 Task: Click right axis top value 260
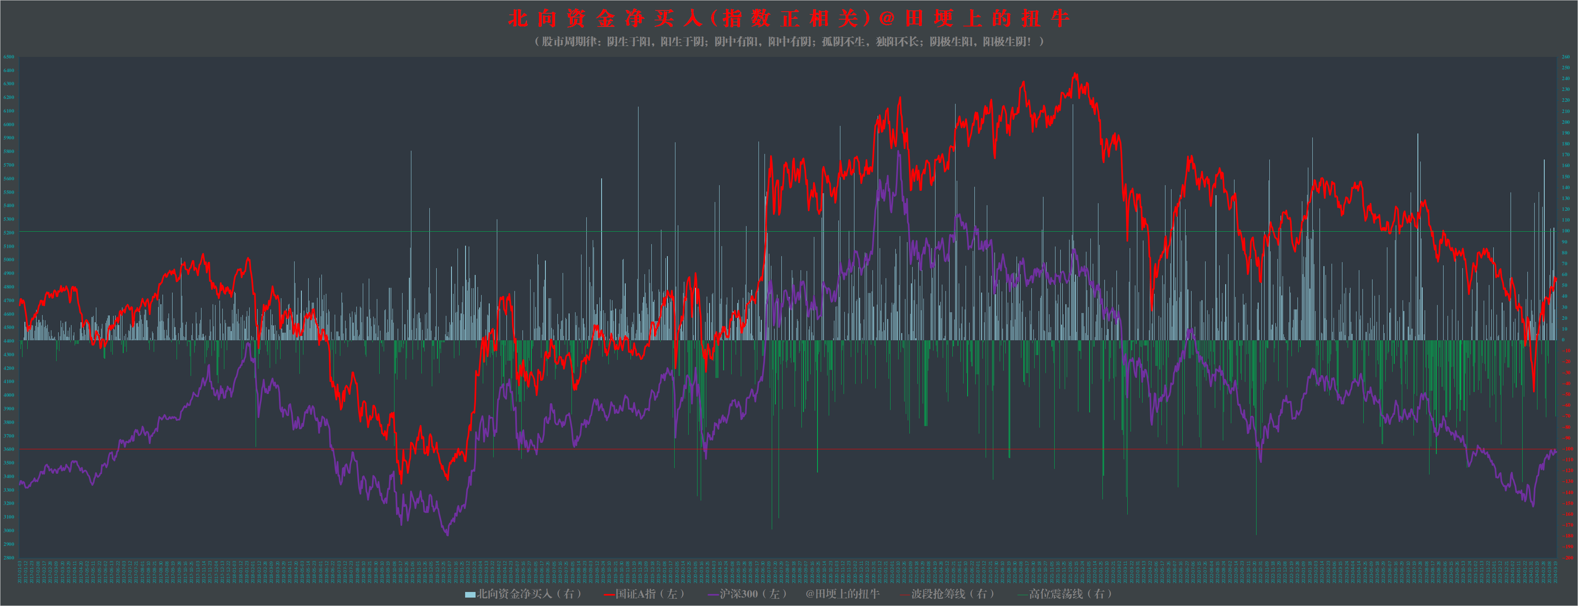pos(1565,57)
